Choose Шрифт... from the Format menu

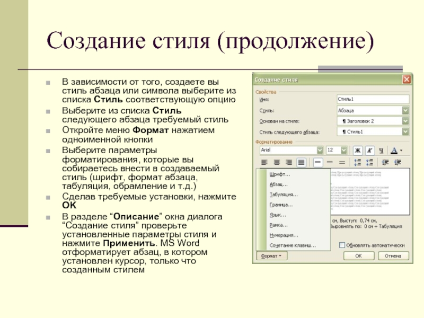click(280, 174)
